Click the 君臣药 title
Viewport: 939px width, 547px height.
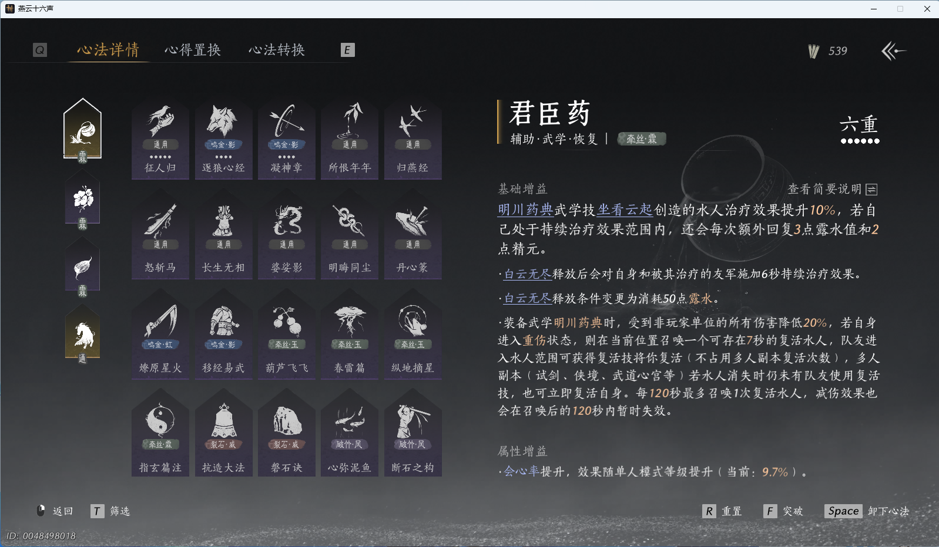(549, 113)
